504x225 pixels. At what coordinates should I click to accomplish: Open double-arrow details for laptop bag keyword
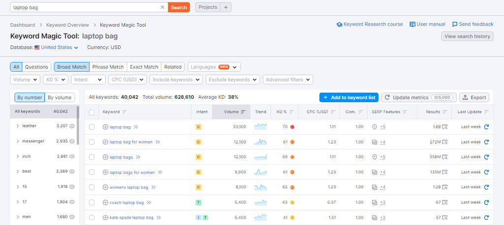click(x=136, y=127)
